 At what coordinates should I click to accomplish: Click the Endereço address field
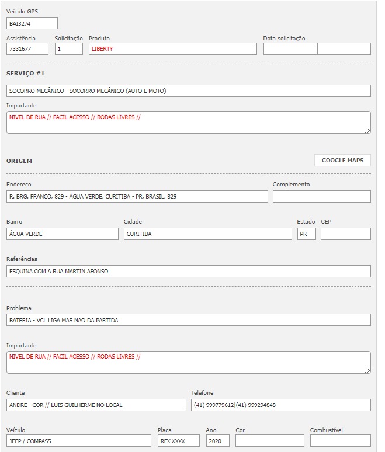(x=137, y=197)
